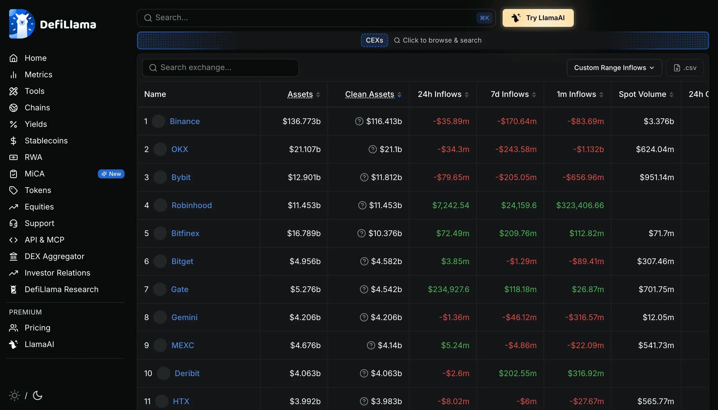Click the DefiLlama logo

52,24
